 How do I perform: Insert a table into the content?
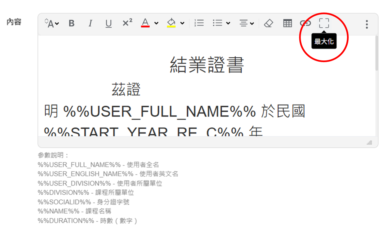(x=287, y=23)
